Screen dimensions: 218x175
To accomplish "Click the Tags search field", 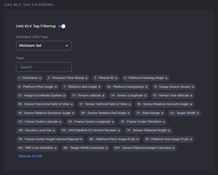I will pyautogui.click(x=44, y=67).
